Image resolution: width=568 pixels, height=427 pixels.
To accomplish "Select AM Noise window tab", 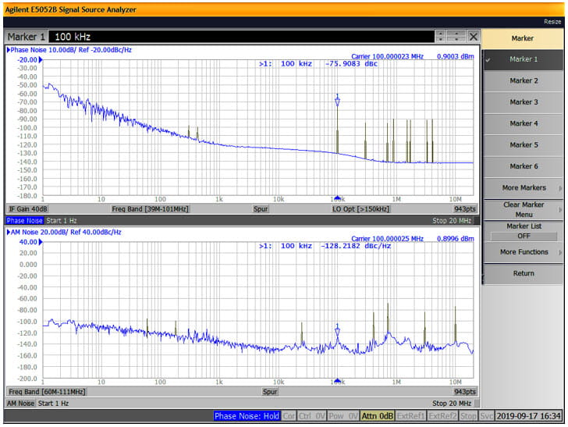I will pos(20,404).
